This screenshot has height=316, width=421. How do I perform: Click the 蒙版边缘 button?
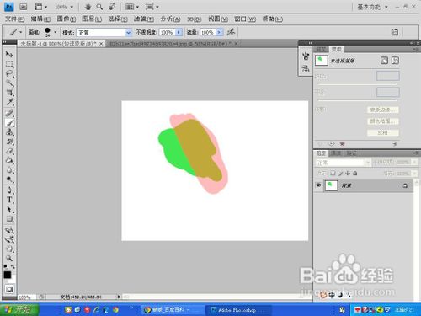click(x=382, y=110)
